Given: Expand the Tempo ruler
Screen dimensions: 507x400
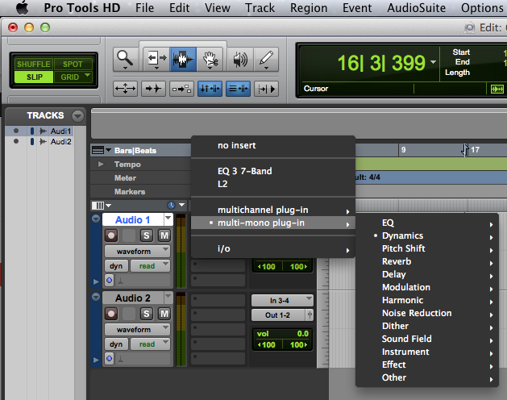Looking at the screenshot, I should tap(101, 164).
